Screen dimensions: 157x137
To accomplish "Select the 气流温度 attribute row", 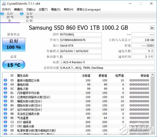I will click(76, 118).
